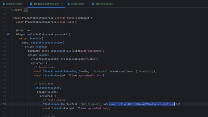Click line number 32 in the gutter
The width and height of the screenshot is (208, 117).
pos(5,104)
